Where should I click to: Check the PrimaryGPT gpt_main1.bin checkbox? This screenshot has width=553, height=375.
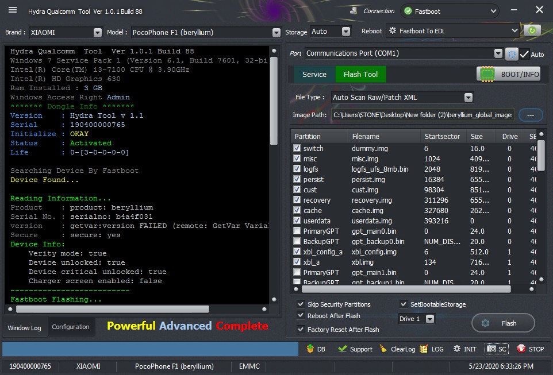297,272
